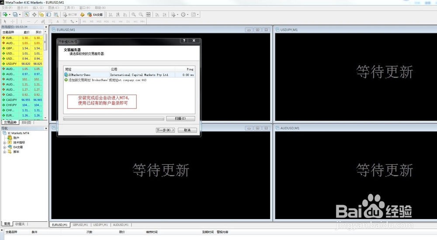Click the 取消 cancel button
Screen dimensions: 437x240
click(187, 130)
